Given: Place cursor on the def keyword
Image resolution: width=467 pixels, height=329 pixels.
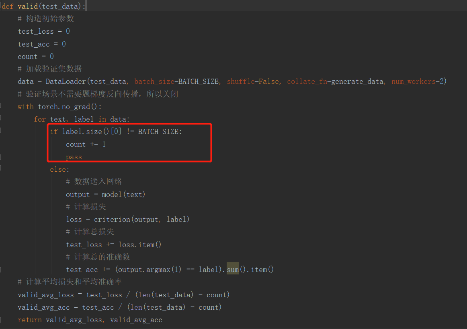Looking at the screenshot, I should pos(7,6).
